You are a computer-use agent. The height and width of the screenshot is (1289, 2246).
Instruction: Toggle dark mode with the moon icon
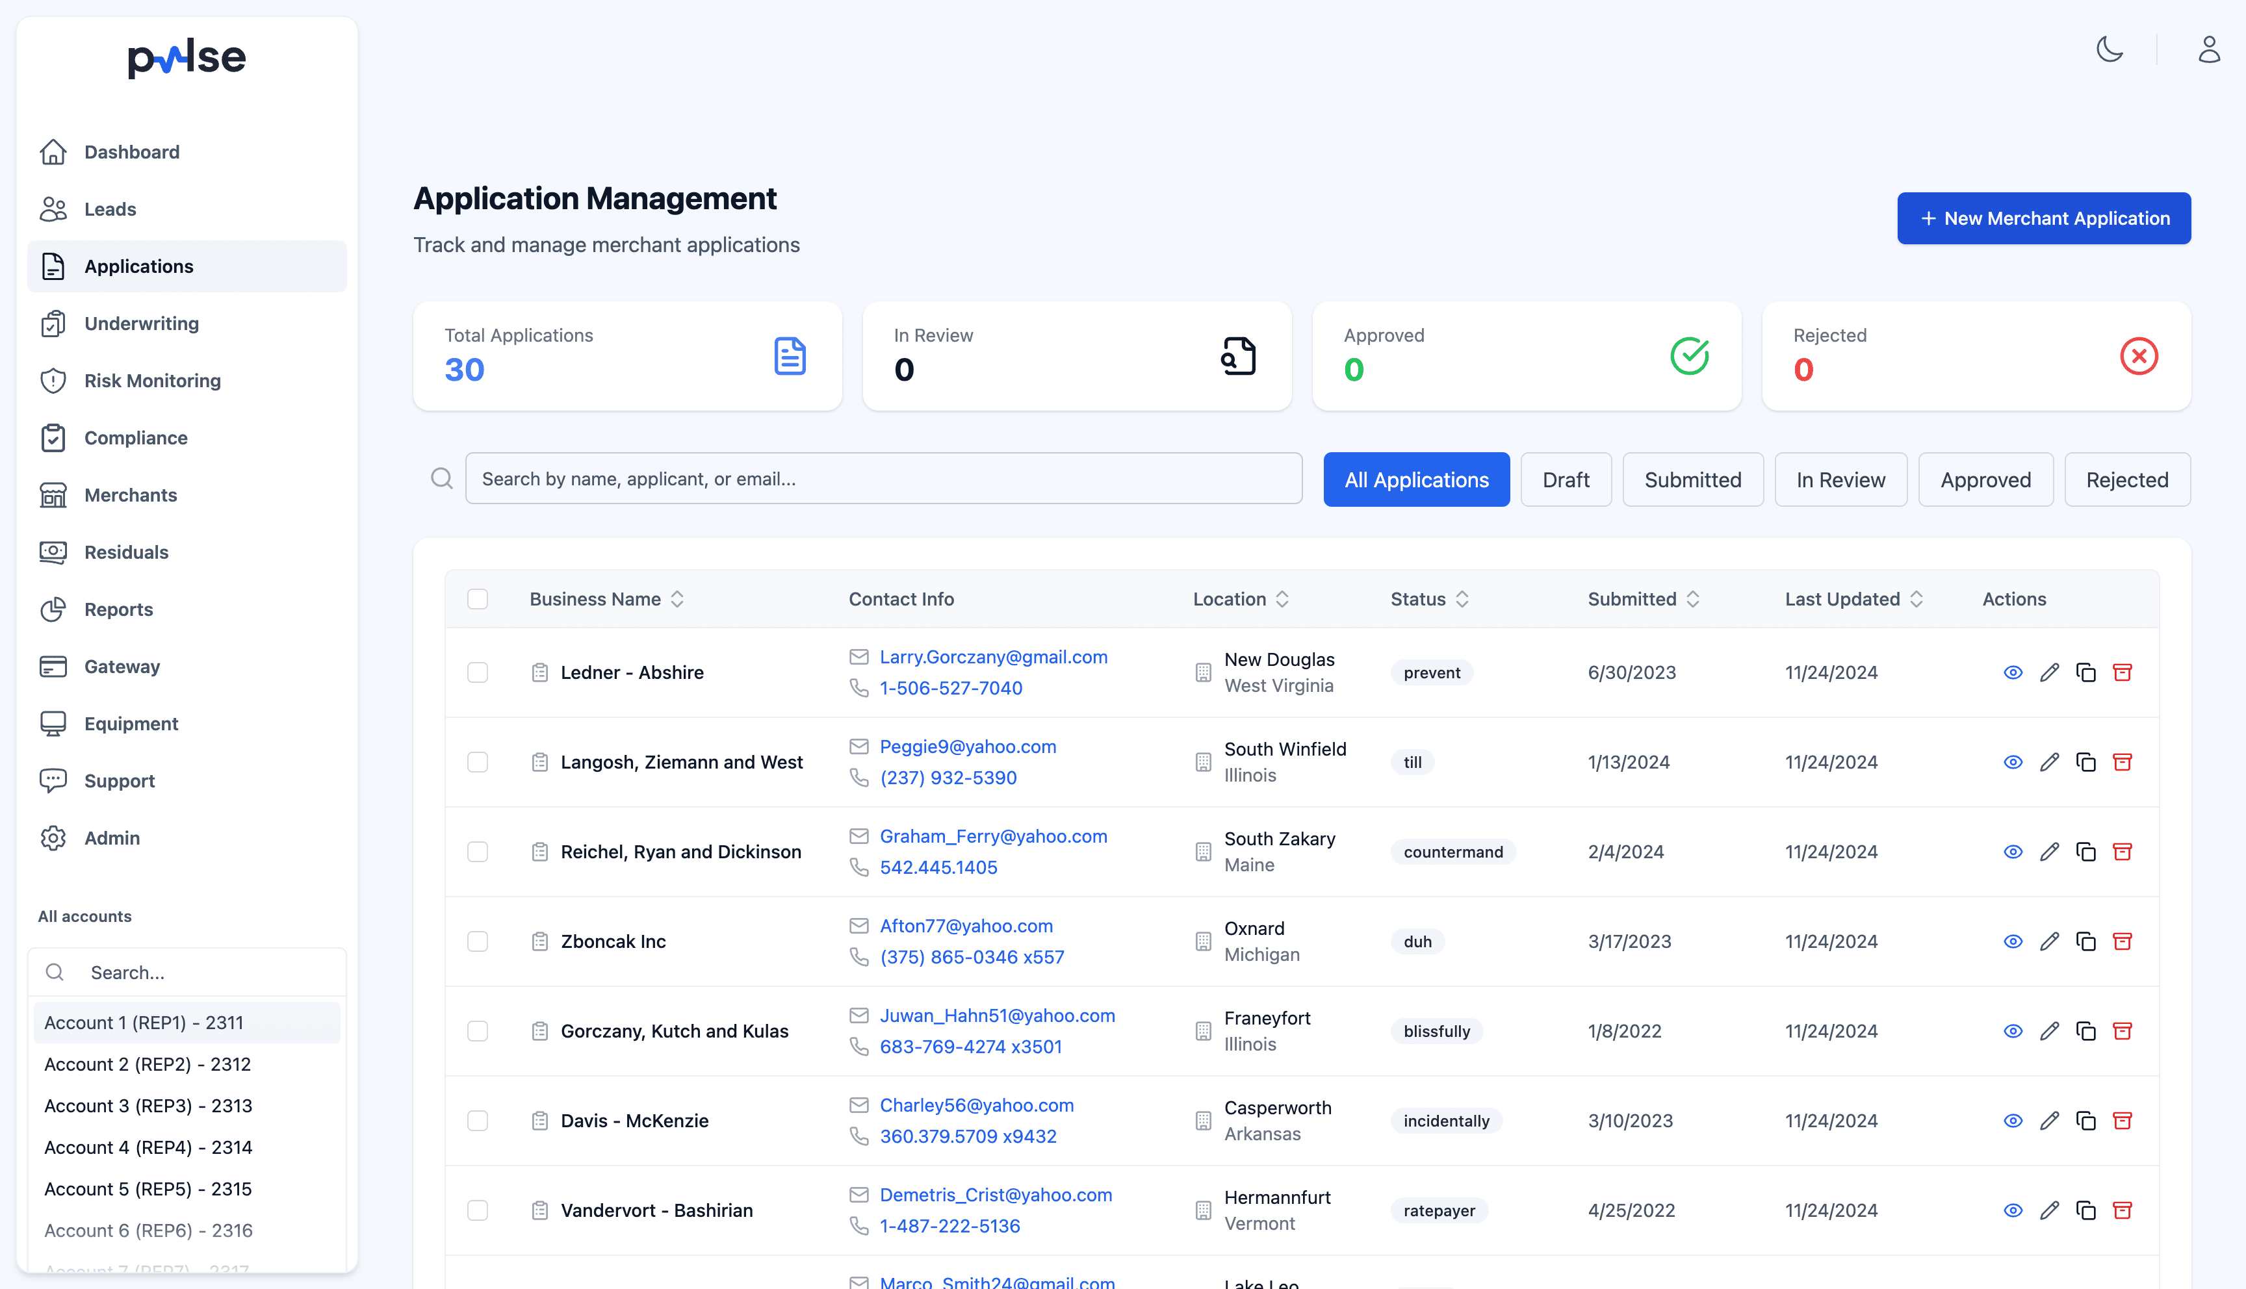click(x=2110, y=51)
